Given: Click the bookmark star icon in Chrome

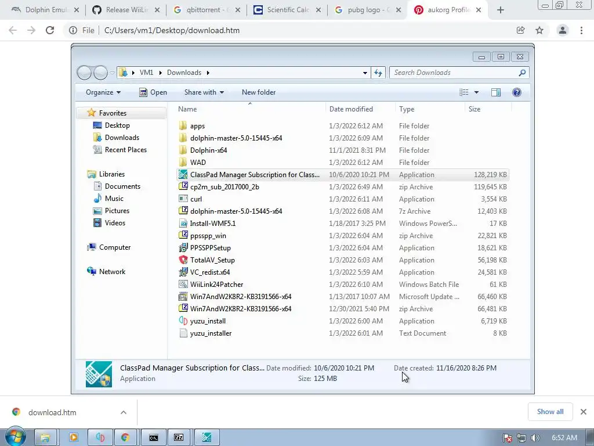Looking at the screenshot, I should (x=539, y=30).
